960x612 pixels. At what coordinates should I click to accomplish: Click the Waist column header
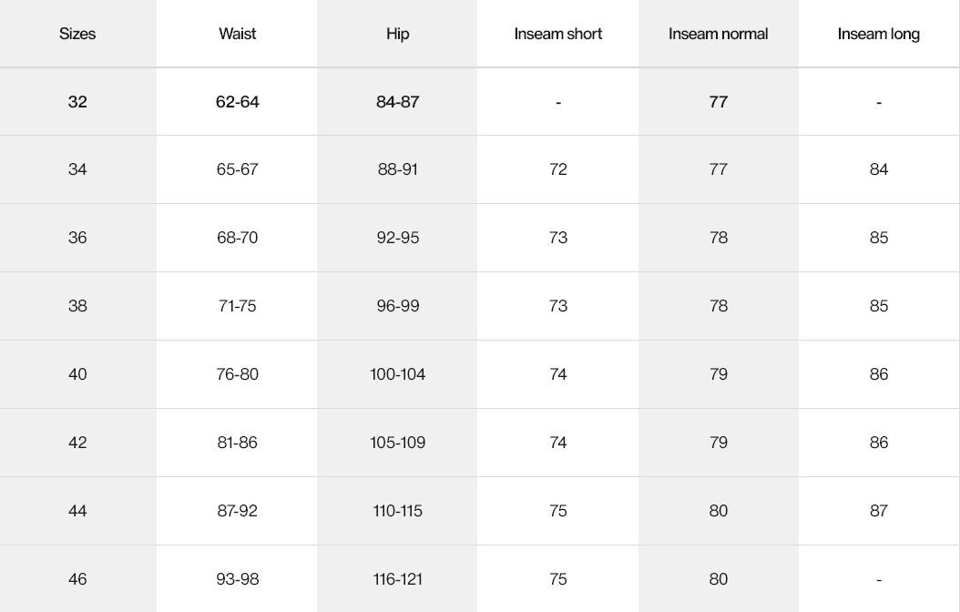point(237,34)
